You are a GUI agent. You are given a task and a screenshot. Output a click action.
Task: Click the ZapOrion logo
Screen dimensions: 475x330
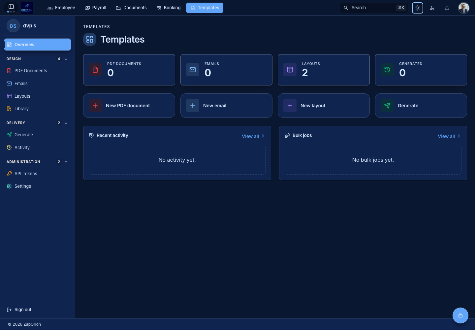[27, 8]
